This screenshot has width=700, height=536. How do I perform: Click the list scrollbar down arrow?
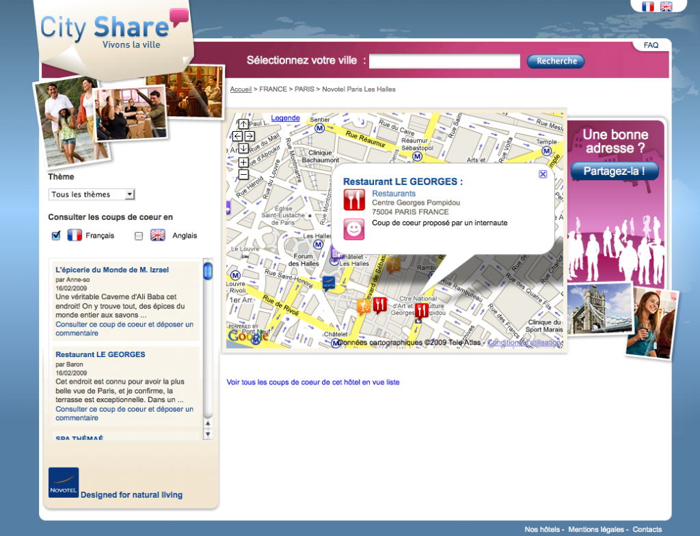click(x=208, y=434)
